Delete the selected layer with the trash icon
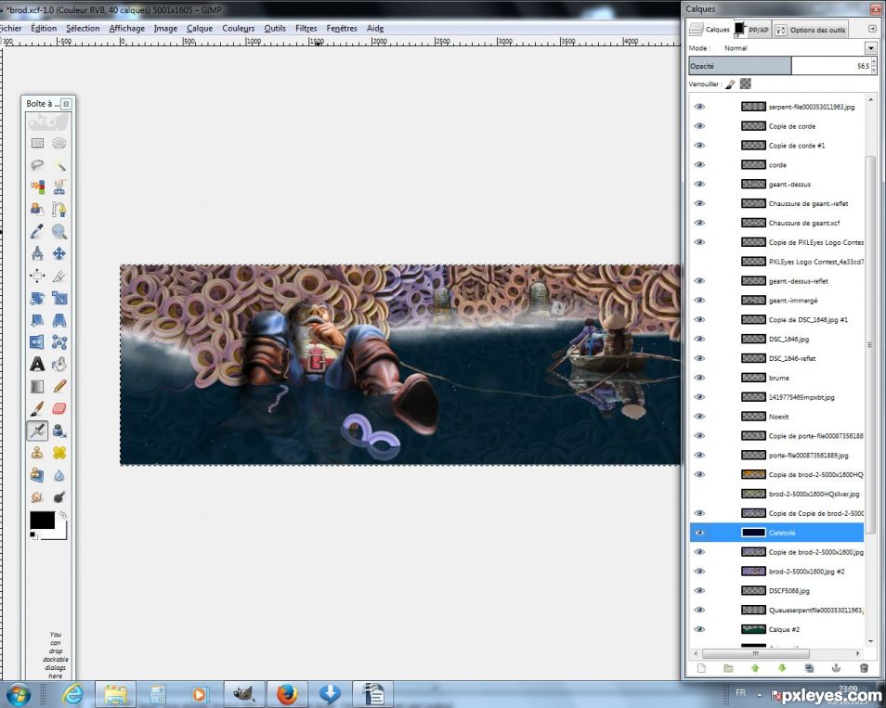 [864, 668]
